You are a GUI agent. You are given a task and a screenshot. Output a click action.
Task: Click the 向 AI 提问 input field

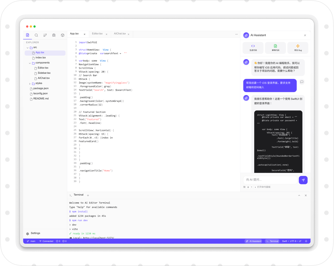270,180
